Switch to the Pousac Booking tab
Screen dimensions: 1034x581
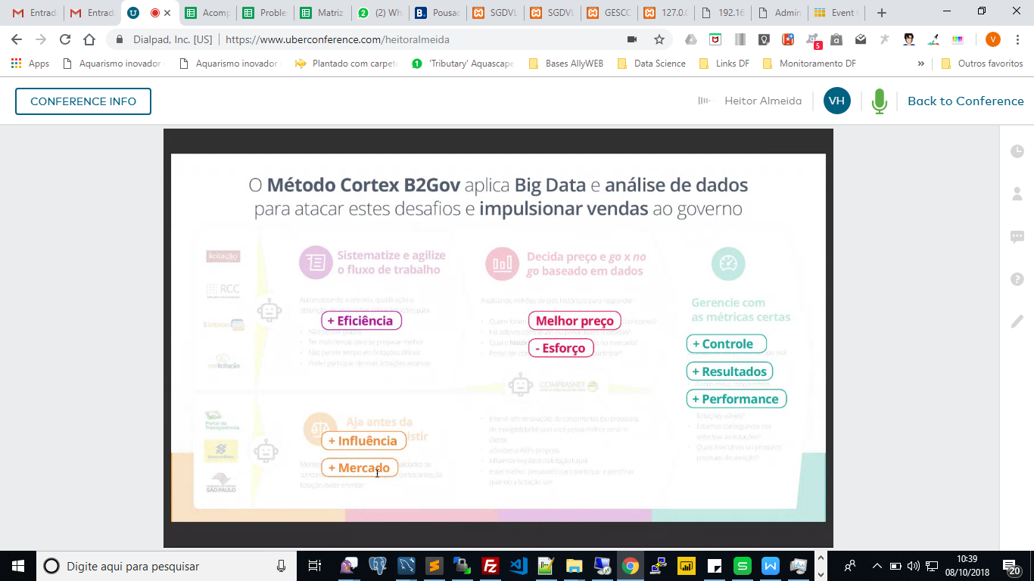pyautogui.click(x=438, y=13)
